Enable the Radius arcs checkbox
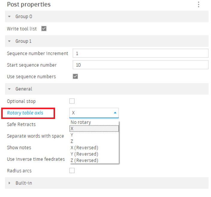 click(72, 171)
